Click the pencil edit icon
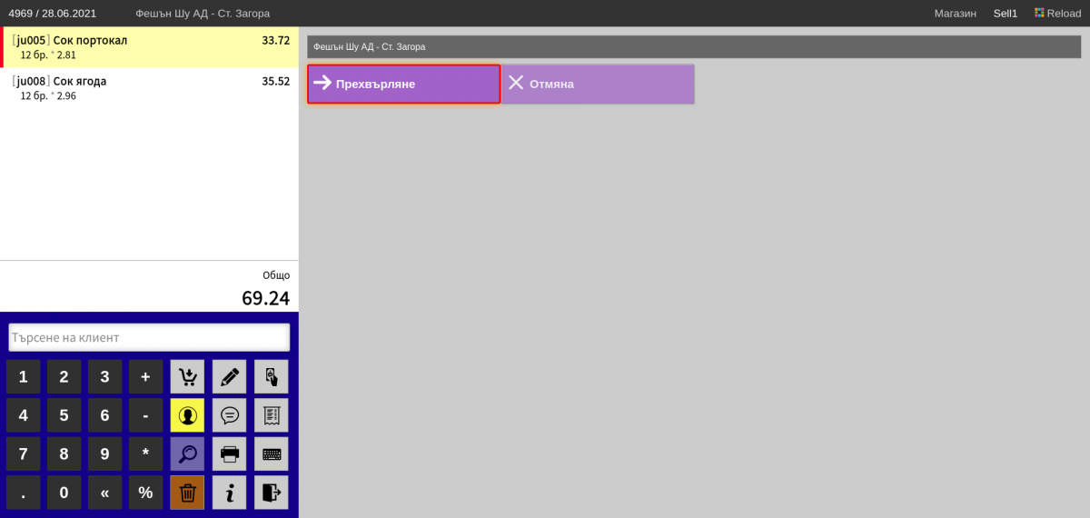 [x=230, y=376]
